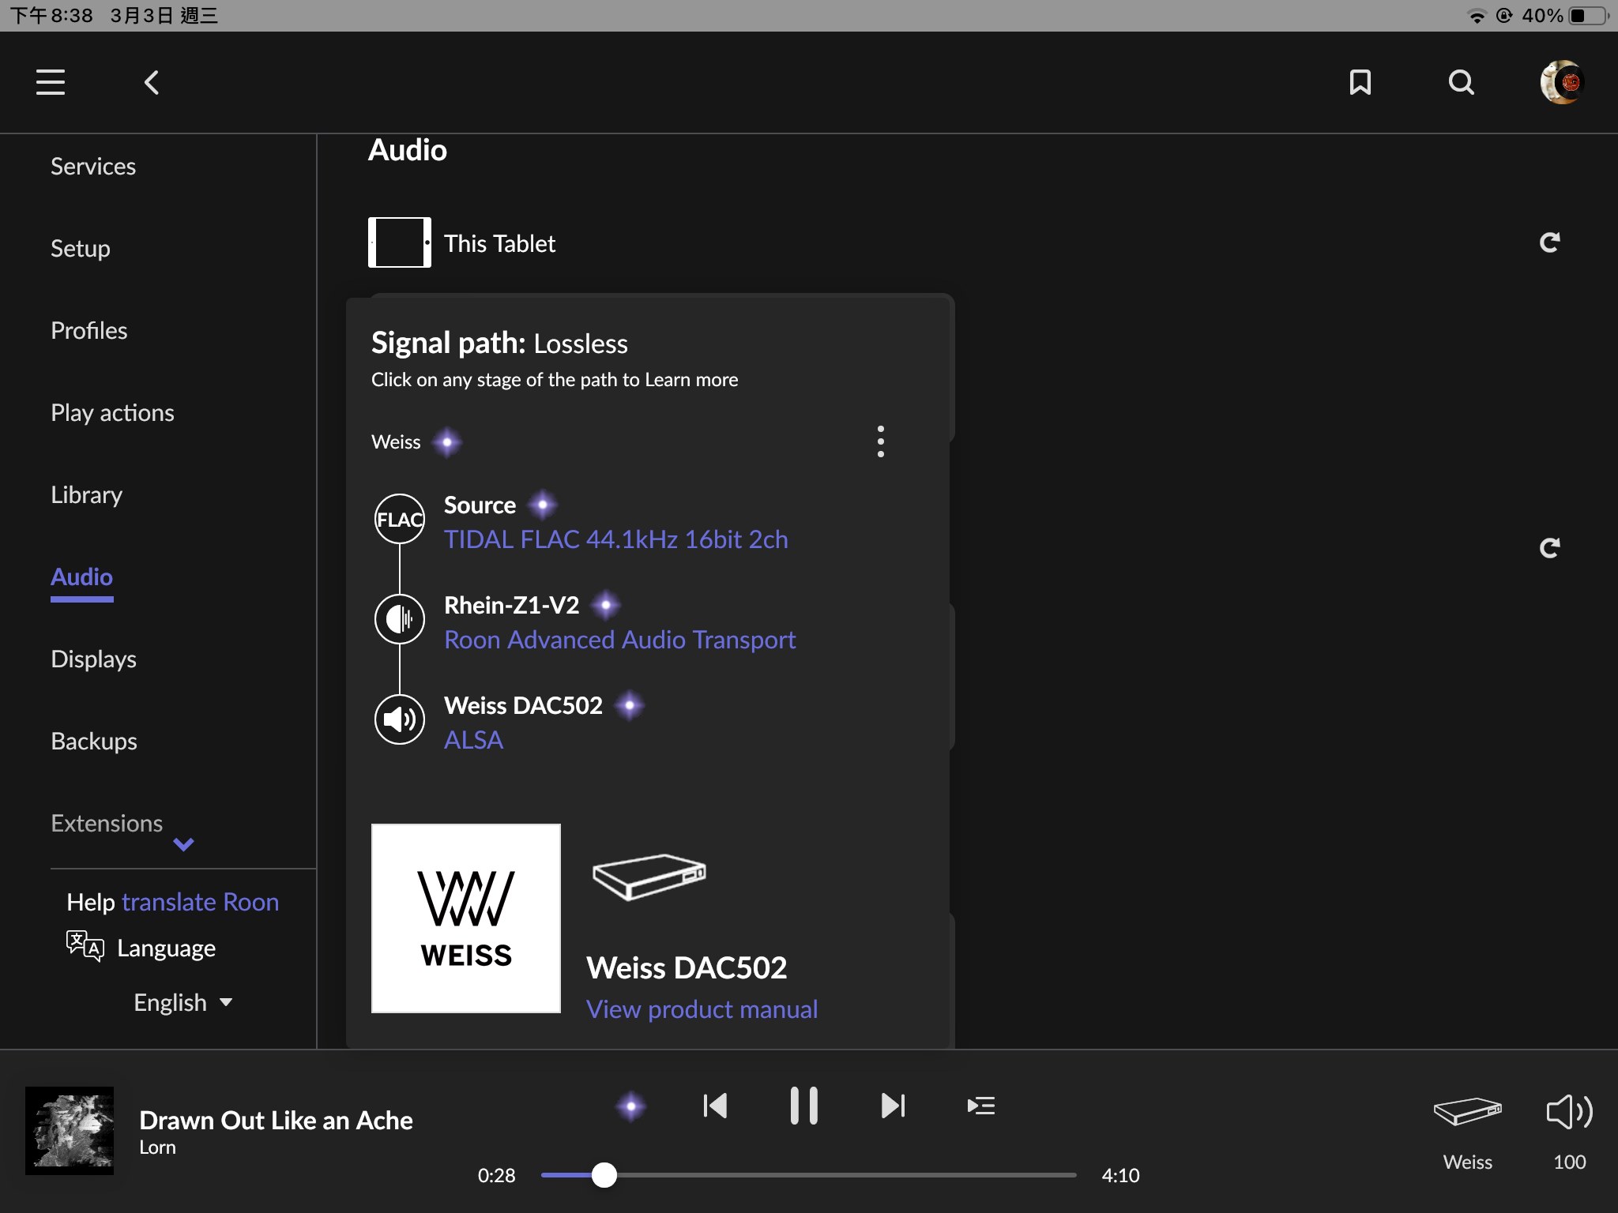1618x1213 pixels.
Task: Click Roon Advanced Audio Transport link
Action: 620,640
